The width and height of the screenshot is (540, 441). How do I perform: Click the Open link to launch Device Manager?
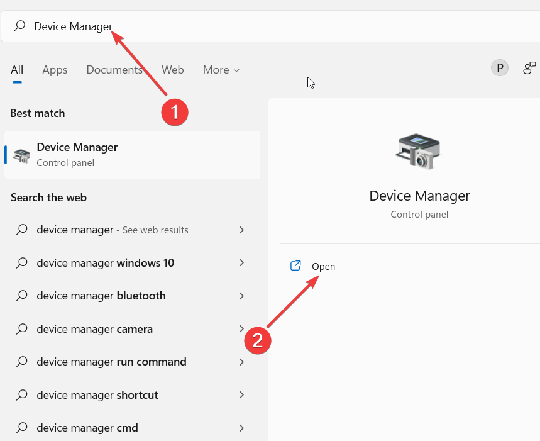tap(323, 266)
